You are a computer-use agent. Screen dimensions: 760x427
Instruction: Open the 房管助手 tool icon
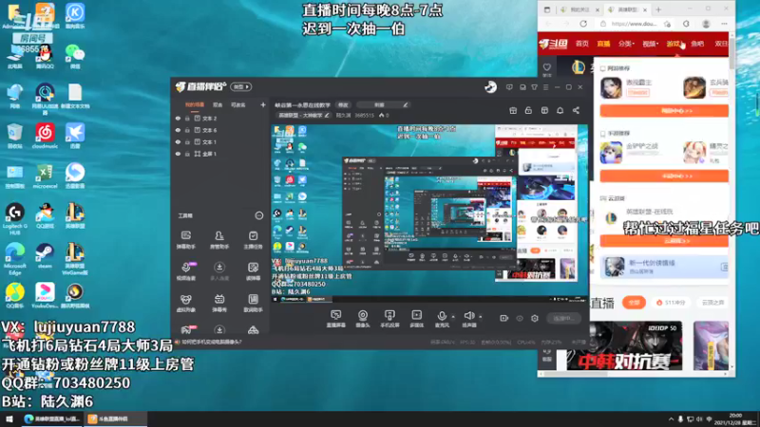(x=219, y=240)
